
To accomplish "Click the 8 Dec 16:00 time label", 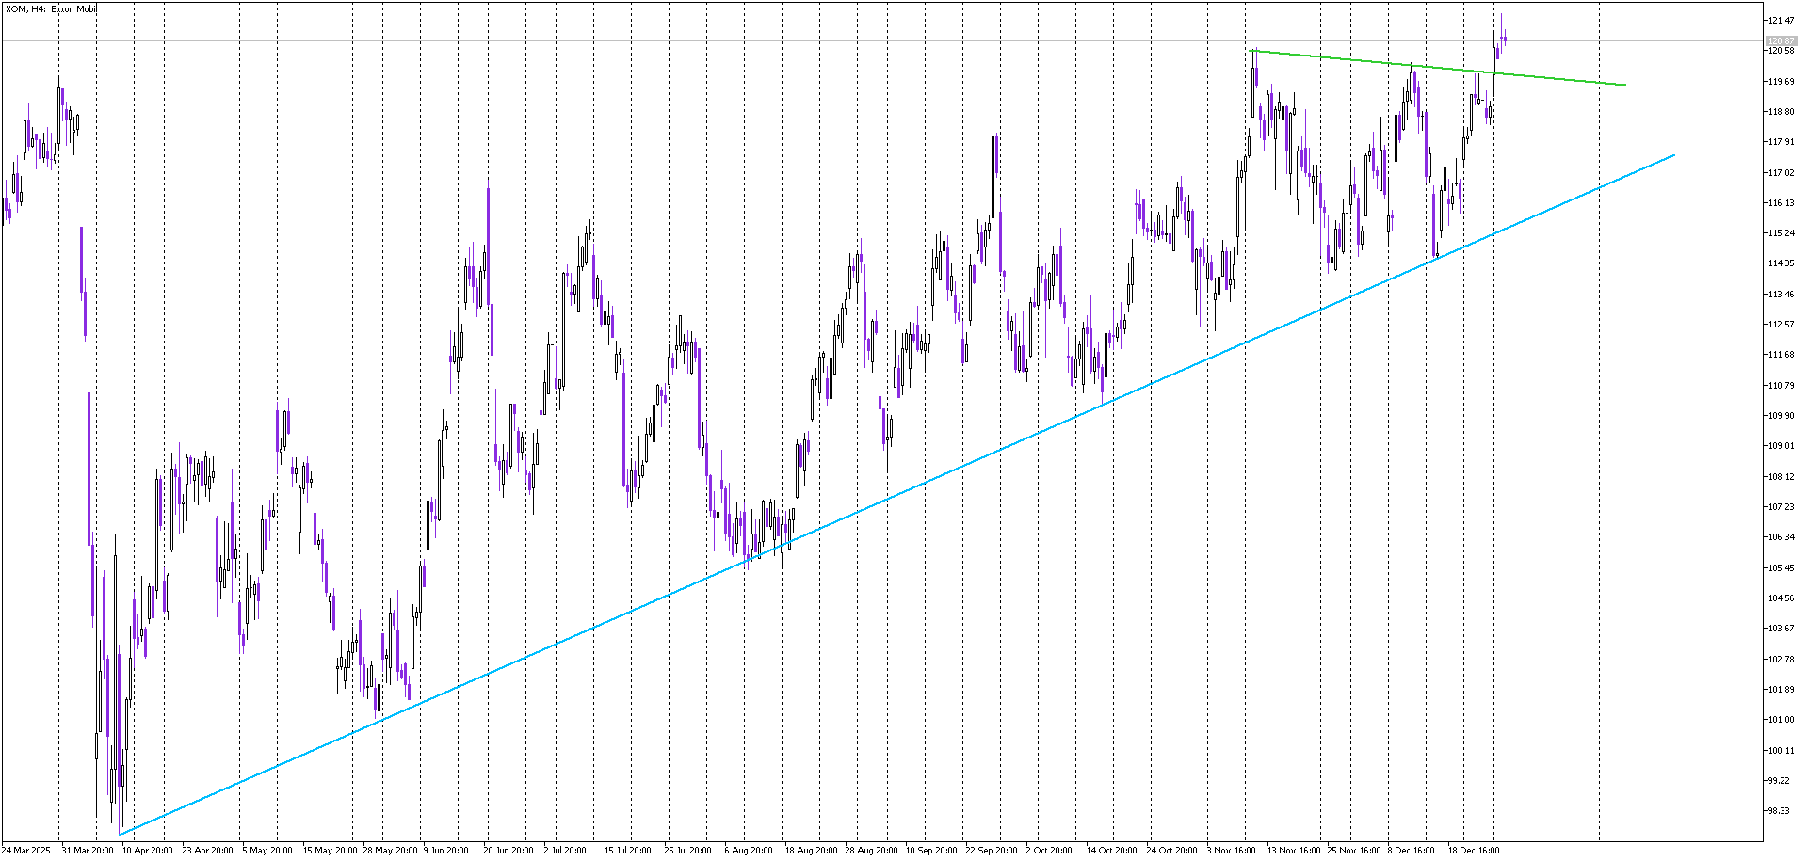I will point(1412,851).
